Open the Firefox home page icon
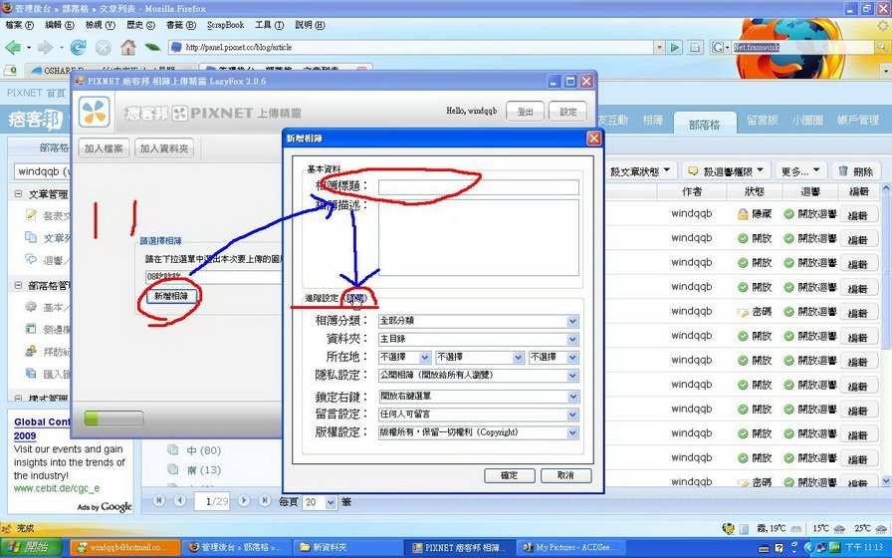892x558 pixels. (128, 47)
